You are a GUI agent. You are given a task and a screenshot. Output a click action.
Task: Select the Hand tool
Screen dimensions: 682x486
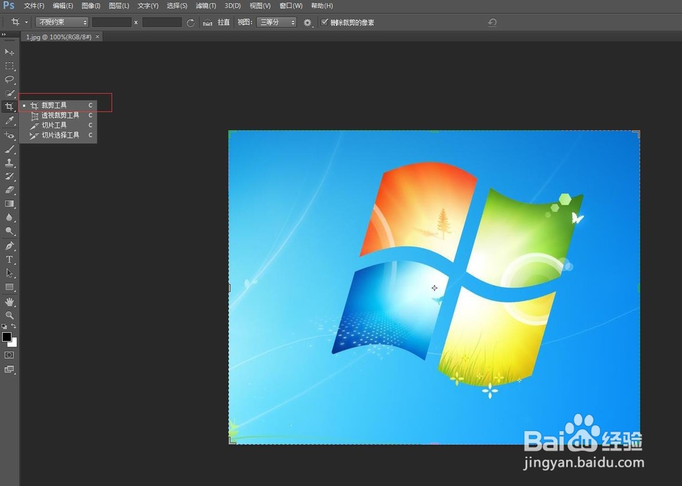[x=9, y=302]
